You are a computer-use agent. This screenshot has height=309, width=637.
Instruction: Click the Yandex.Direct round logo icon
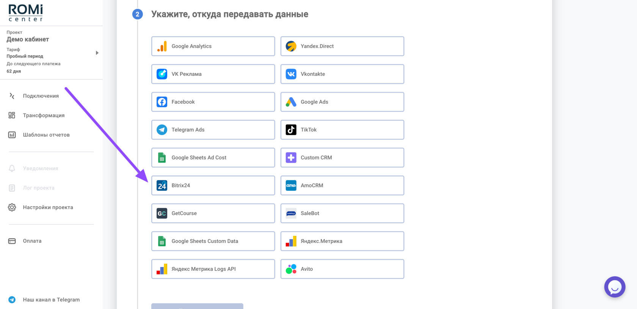pyautogui.click(x=291, y=46)
